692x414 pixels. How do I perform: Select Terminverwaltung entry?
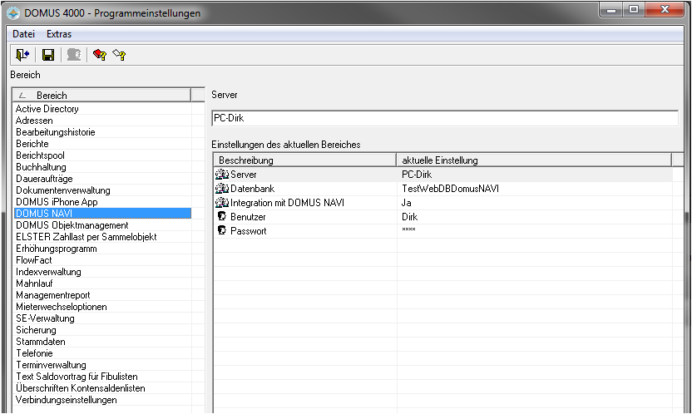coord(103,365)
